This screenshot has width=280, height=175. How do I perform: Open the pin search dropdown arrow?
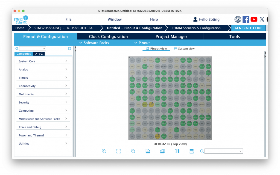coord(240,151)
